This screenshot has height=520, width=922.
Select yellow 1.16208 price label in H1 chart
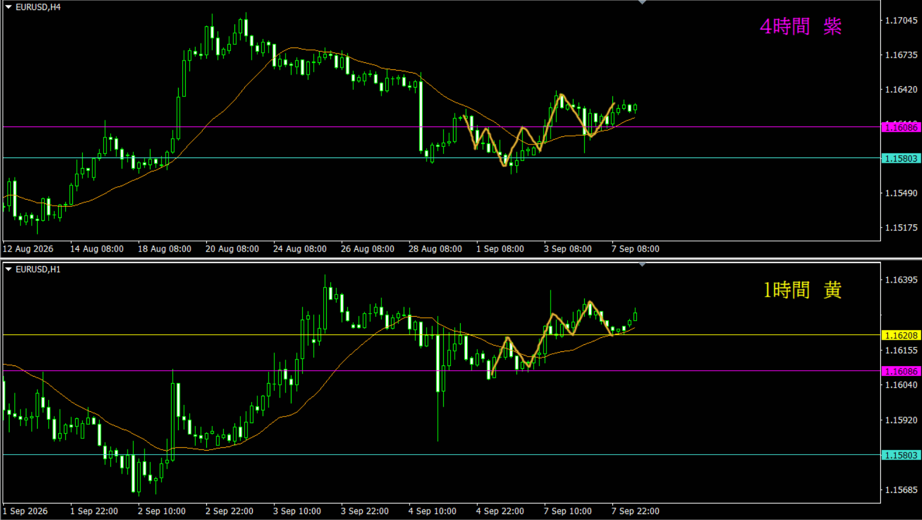[901, 336]
